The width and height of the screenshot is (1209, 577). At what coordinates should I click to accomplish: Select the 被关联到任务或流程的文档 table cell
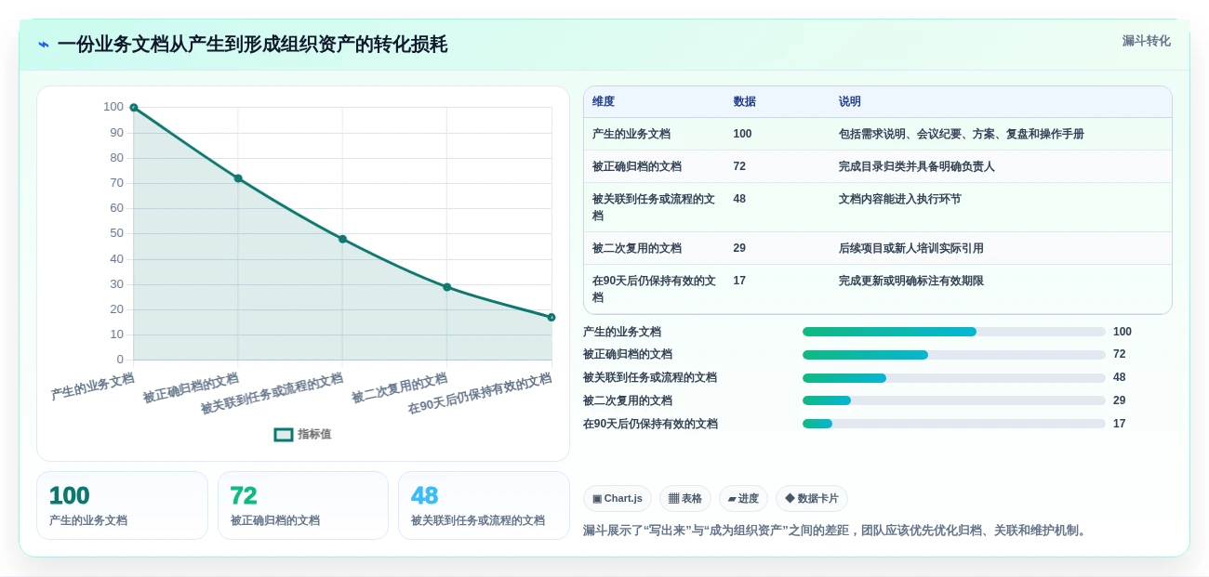[x=654, y=207]
